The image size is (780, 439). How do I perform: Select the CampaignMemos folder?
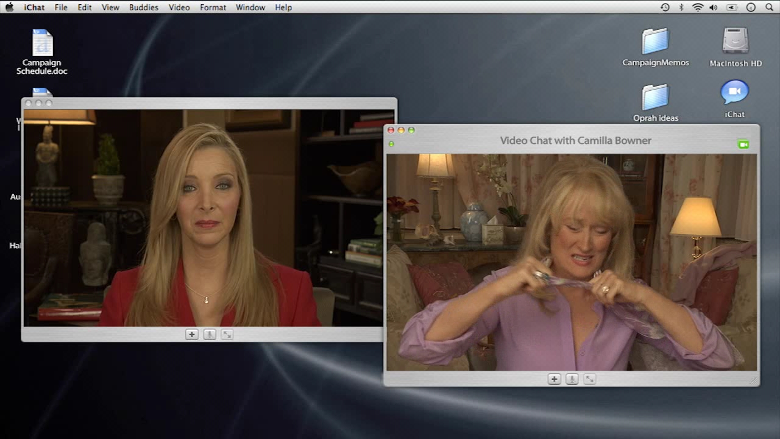pyautogui.click(x=656, y=48)
